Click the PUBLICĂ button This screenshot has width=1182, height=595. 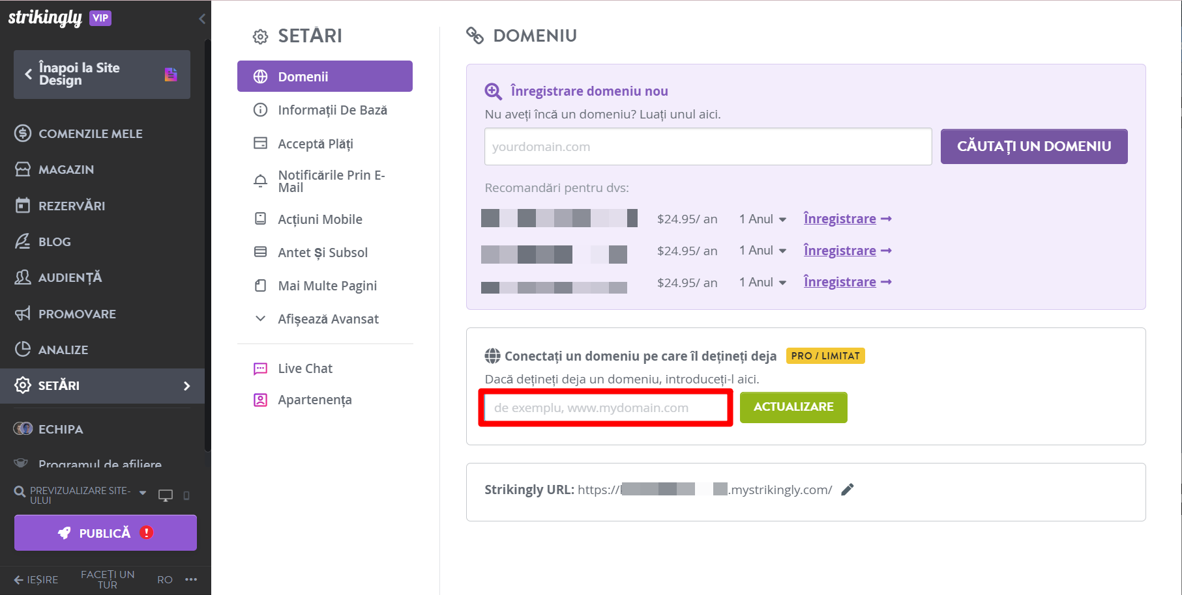click(x=106, y=533)
